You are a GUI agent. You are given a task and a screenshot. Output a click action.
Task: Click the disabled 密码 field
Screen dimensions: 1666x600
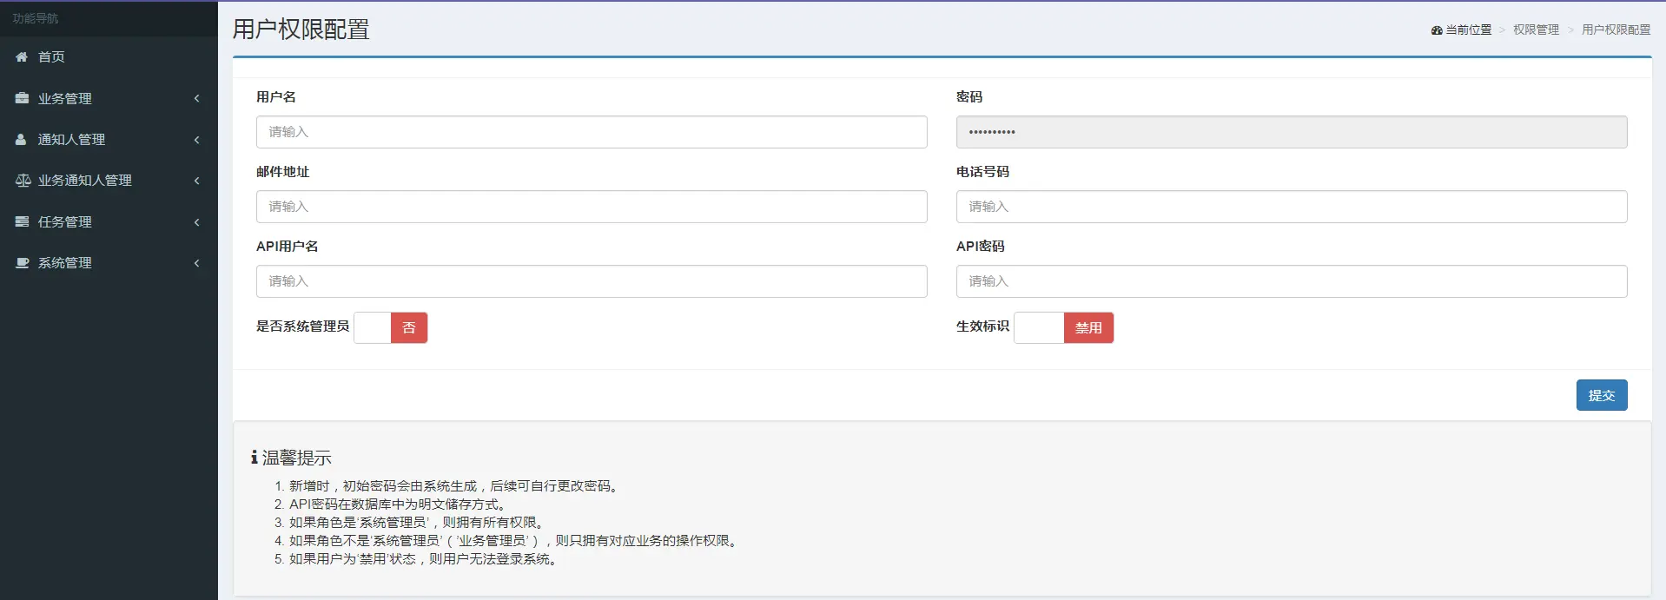click(x=1292, y=132)
